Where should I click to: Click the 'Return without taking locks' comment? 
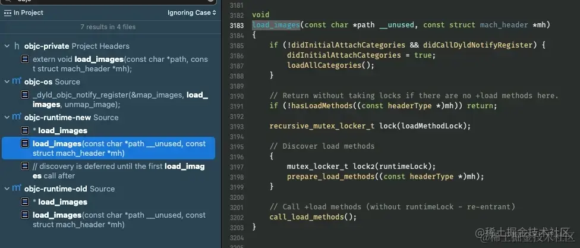tap(414, 96)
